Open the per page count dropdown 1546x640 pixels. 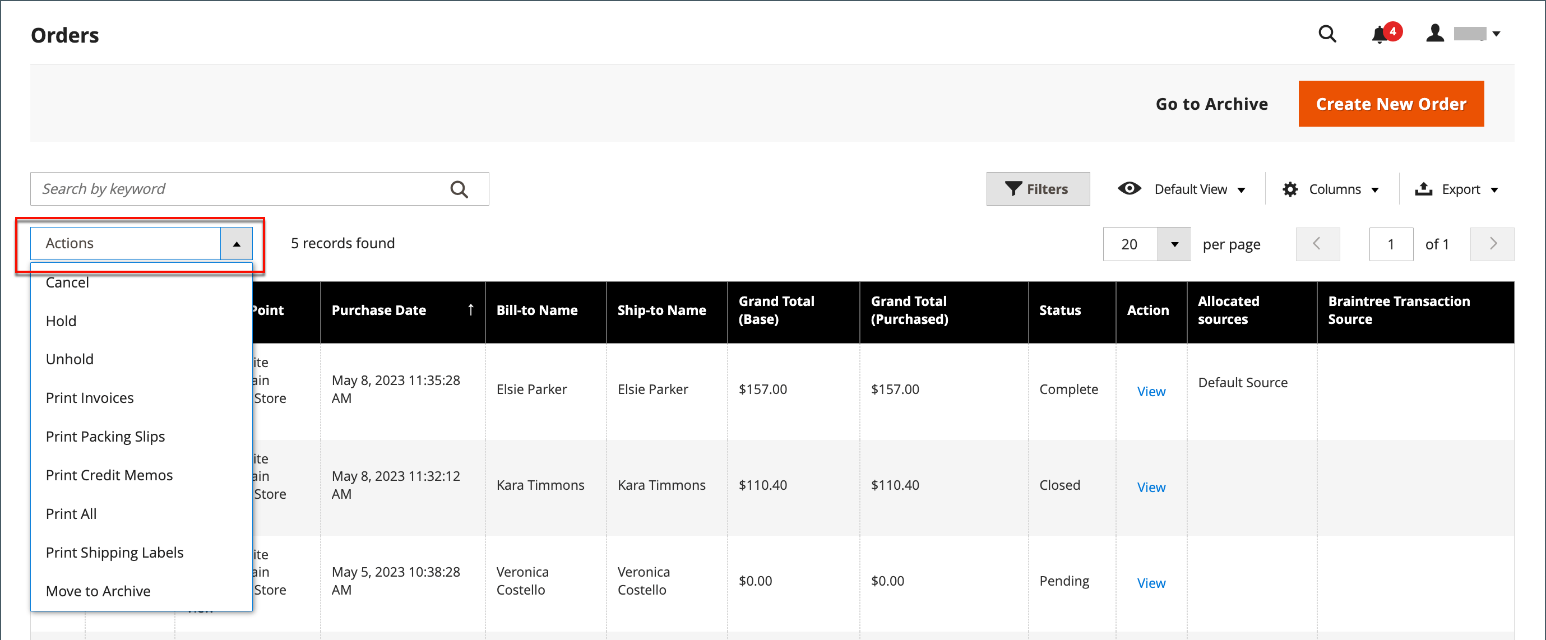click(1174, 244)
